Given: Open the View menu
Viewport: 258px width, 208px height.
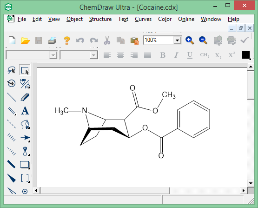Looking at the screenshot, I should pyautogui.click(x=54, y=19).
